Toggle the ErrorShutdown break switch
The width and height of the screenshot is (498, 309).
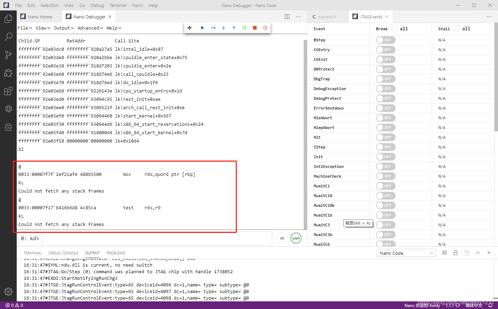click(386, 108)
